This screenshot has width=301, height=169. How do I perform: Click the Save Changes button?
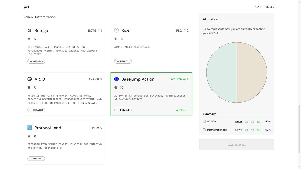pos(237,145)
